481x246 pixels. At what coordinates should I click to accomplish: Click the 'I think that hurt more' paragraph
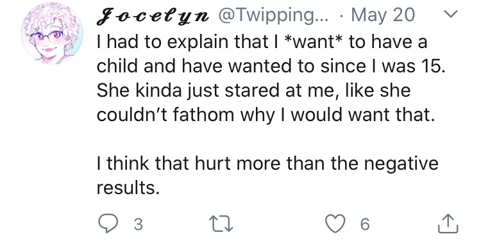(x=267, y=176)
